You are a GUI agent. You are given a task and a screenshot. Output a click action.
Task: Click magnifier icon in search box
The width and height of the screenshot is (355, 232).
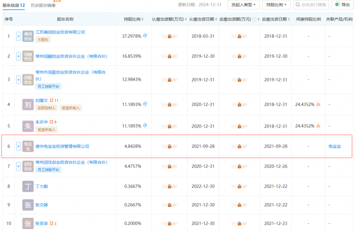(x=298, y=5)
